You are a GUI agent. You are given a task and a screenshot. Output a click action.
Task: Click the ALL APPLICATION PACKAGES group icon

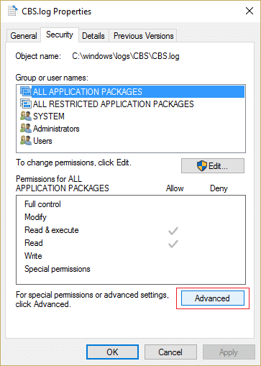tap(26, 91)
